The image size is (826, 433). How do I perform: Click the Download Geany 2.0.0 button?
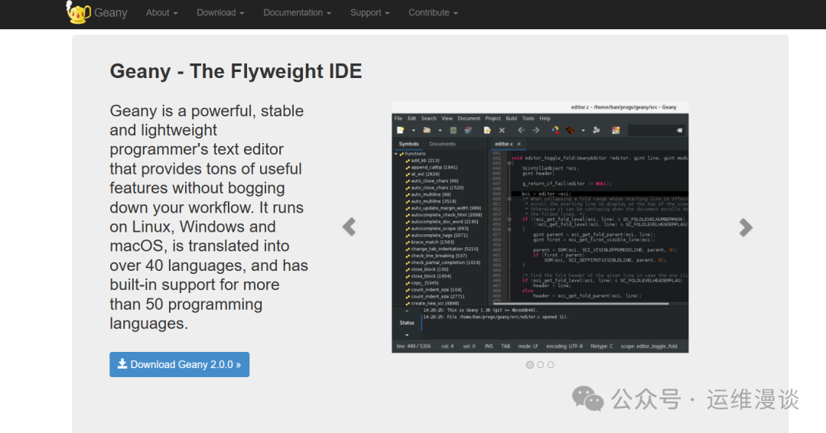pos(179,364)
